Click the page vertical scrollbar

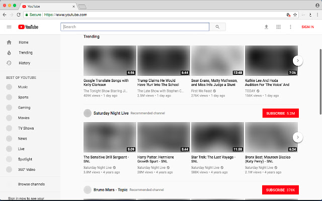320,81
